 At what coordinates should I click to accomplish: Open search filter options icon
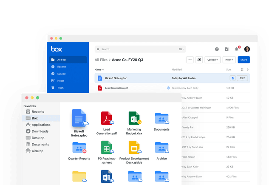[181, 49]
